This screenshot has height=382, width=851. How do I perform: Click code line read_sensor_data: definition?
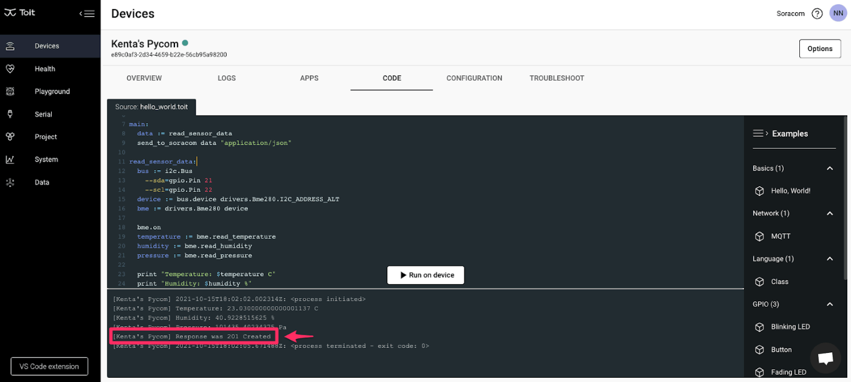point(162,162)
